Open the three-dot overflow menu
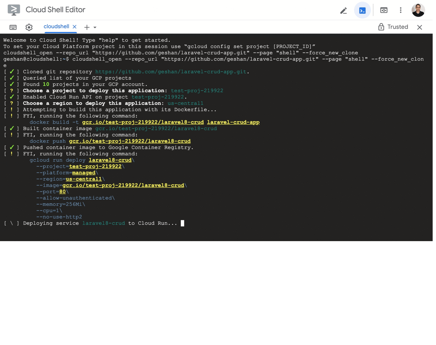436x345 pixels. [x=400, y=10]
